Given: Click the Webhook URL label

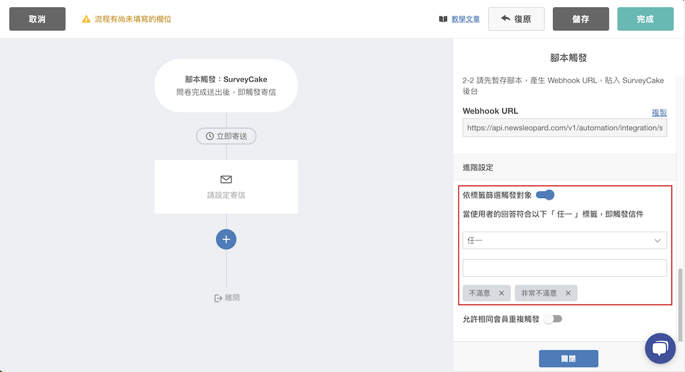Looking at the screenshot, I should click(490, 111).
